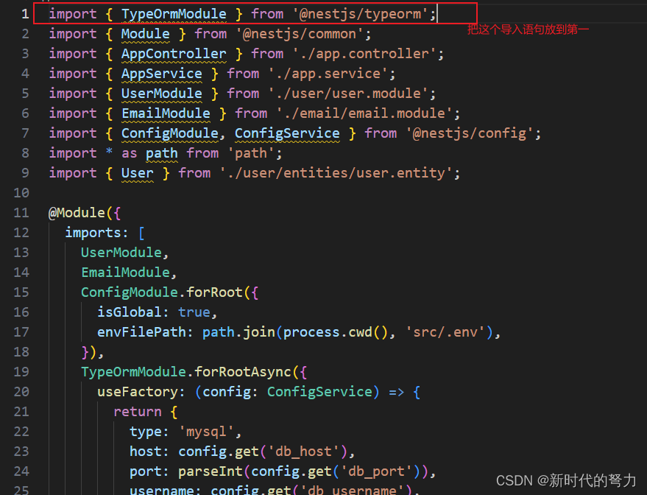Click the '@nestjs/config' path string
Image resolution: width=647 pixels, height=495 pixels.
tap(470, 133)
